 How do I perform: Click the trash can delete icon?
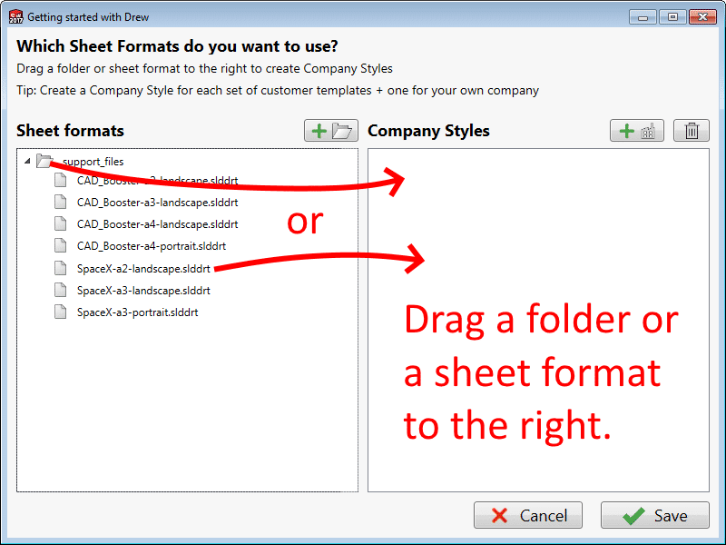pos(691,130)
